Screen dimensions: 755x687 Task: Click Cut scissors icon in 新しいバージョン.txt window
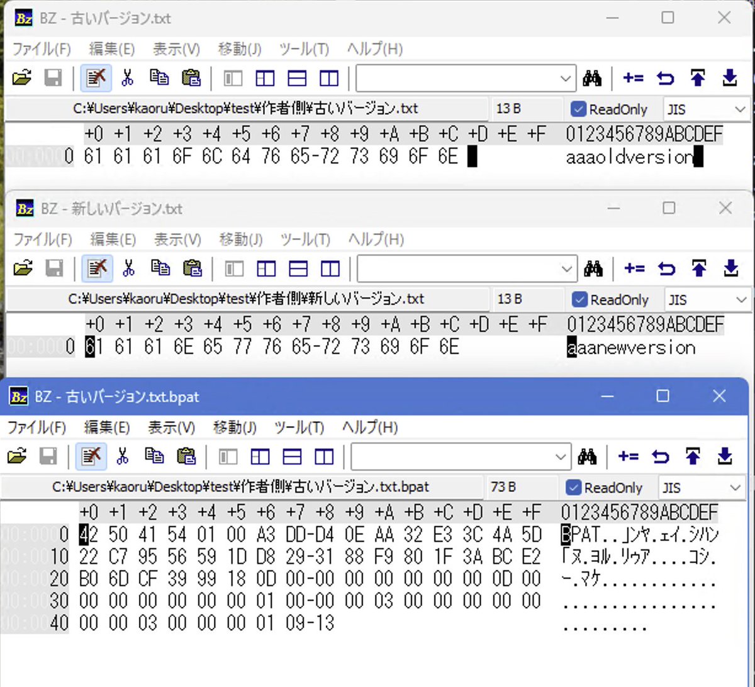(129, 268)
